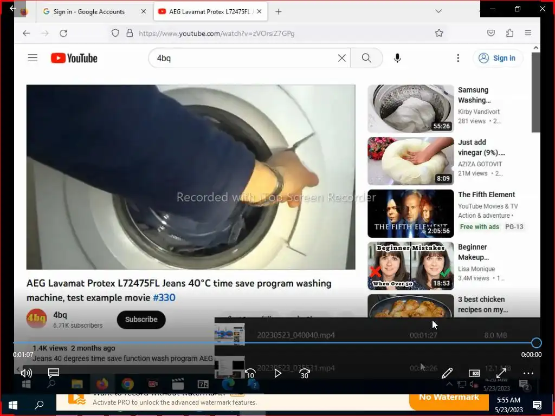Start voice search with the microphone icon
The image size is (555, 416).
pos(397,58)
